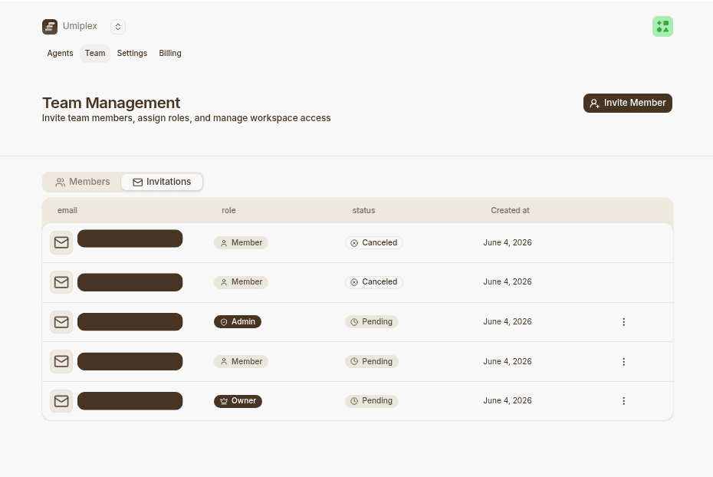Click the status column header
This screenshot has width=713, height=477.
[x=363, y=211]
